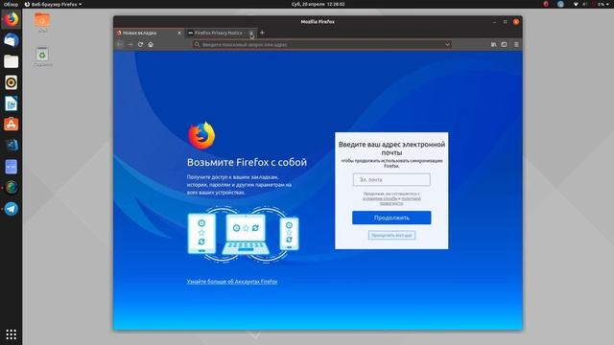
Task: Open Rhythmbox from the dock
Action: pos(11,82)
